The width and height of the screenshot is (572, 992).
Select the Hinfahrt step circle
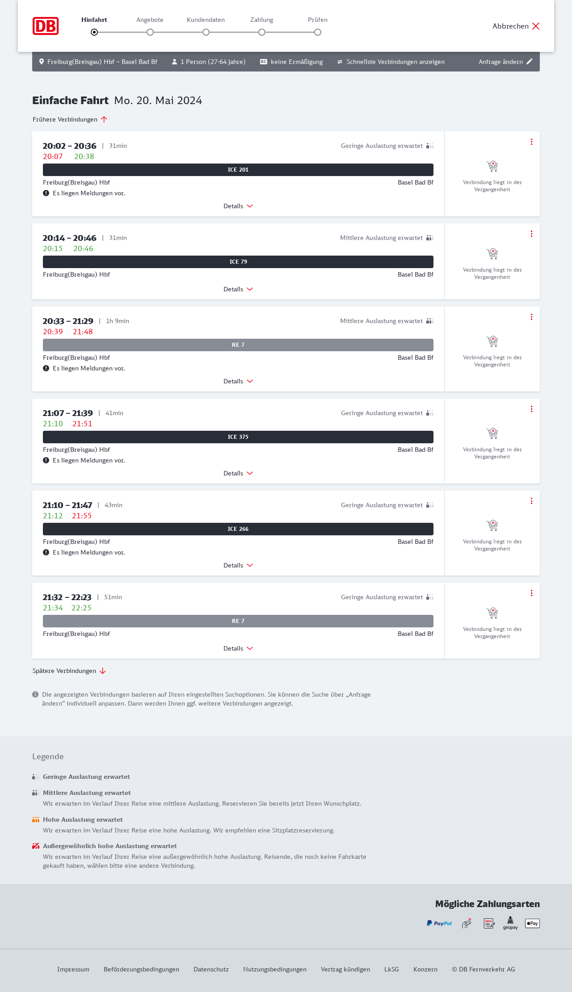94,32
